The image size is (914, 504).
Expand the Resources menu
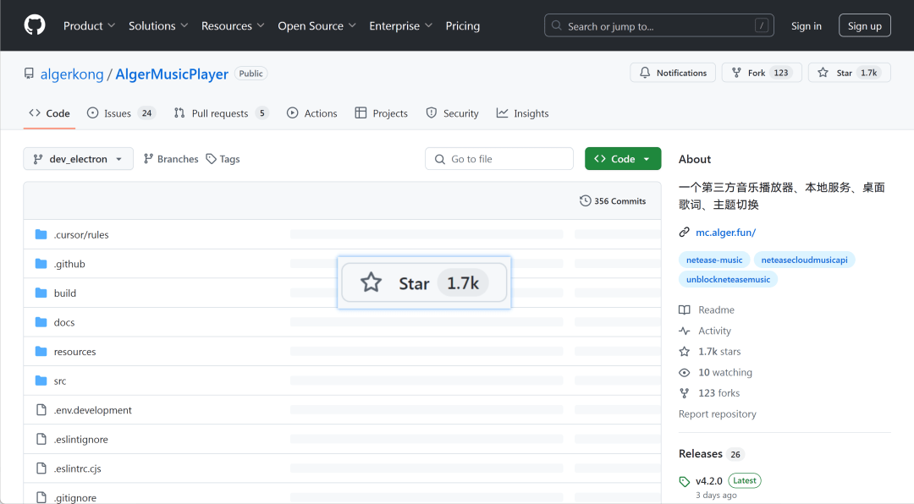(233, 25)
